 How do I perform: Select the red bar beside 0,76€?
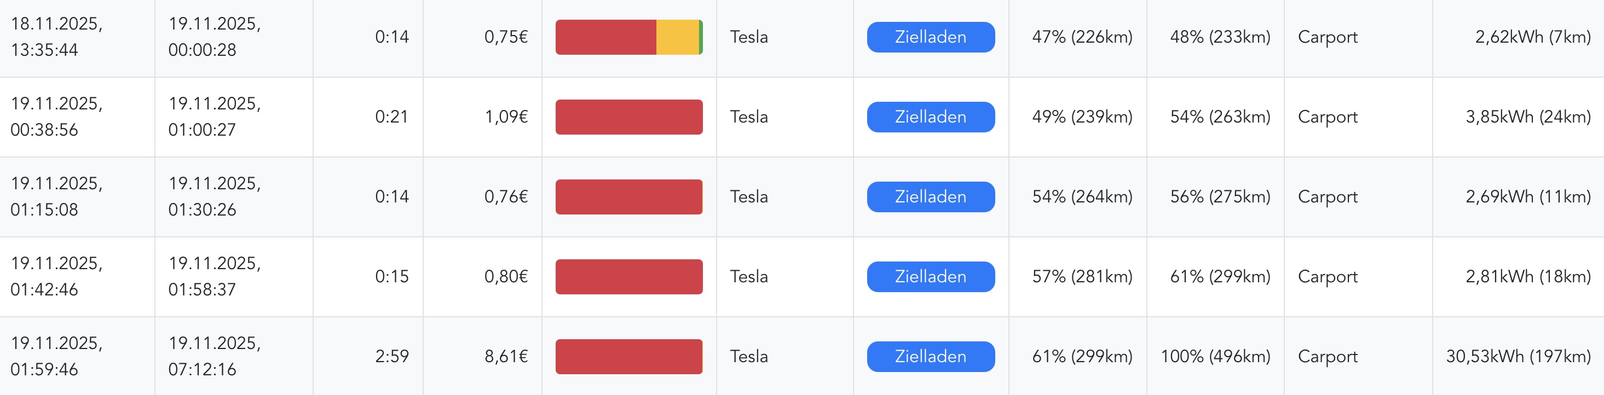point(629,197)
